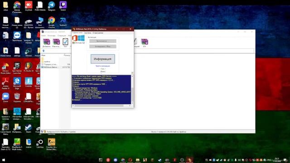
Task: Click WinRAR's Тест toolbar icon
Action: coord(65,43)
